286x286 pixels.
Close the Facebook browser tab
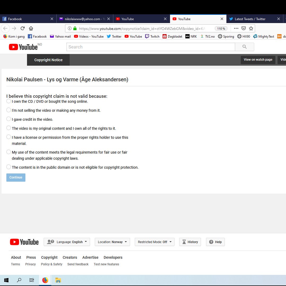click(52, 19)
